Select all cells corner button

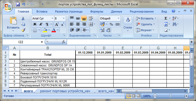point(6,48)
